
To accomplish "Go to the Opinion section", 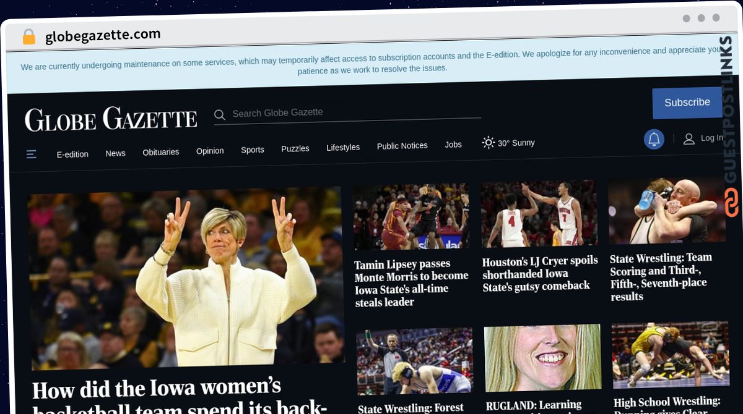I will pyautogui.click(x=210, y=151).
